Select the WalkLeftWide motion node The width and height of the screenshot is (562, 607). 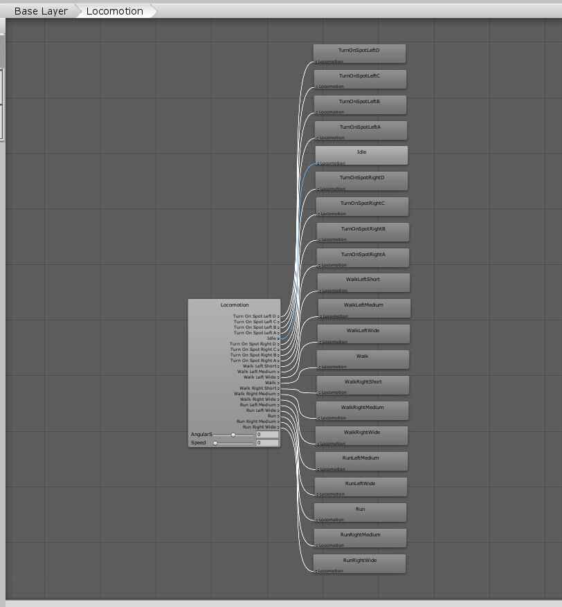[363, 334]
